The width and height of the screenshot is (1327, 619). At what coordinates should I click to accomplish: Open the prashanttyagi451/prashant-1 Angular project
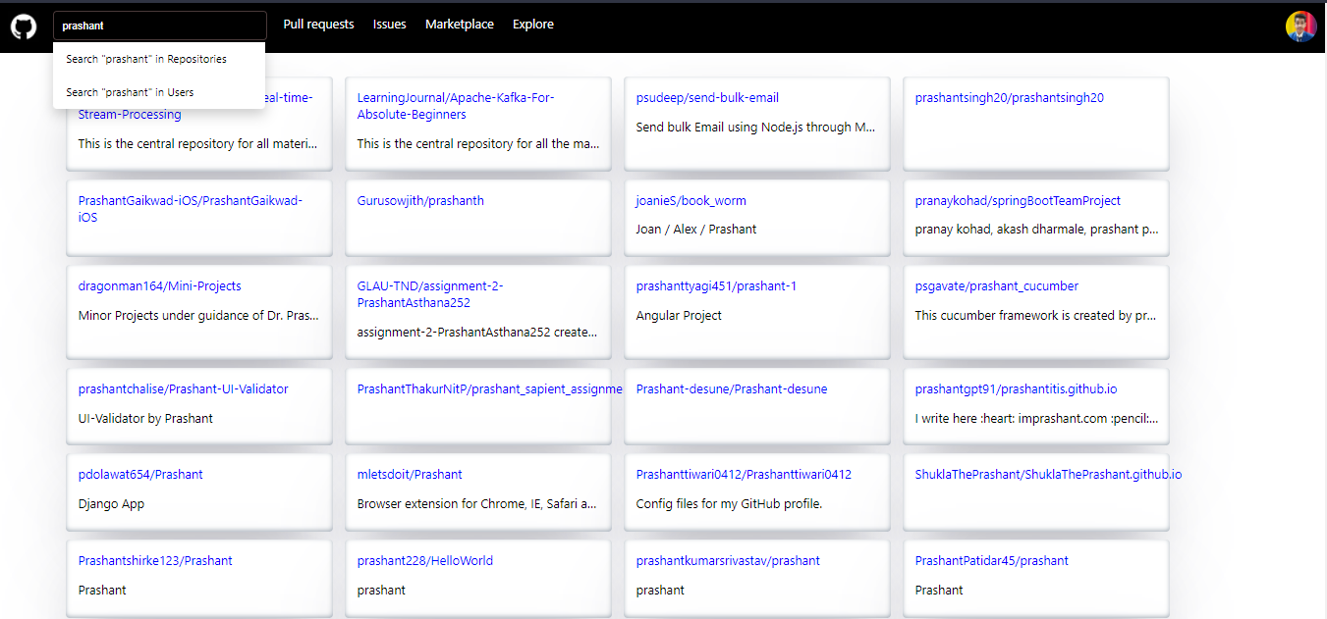pos(715,285)
